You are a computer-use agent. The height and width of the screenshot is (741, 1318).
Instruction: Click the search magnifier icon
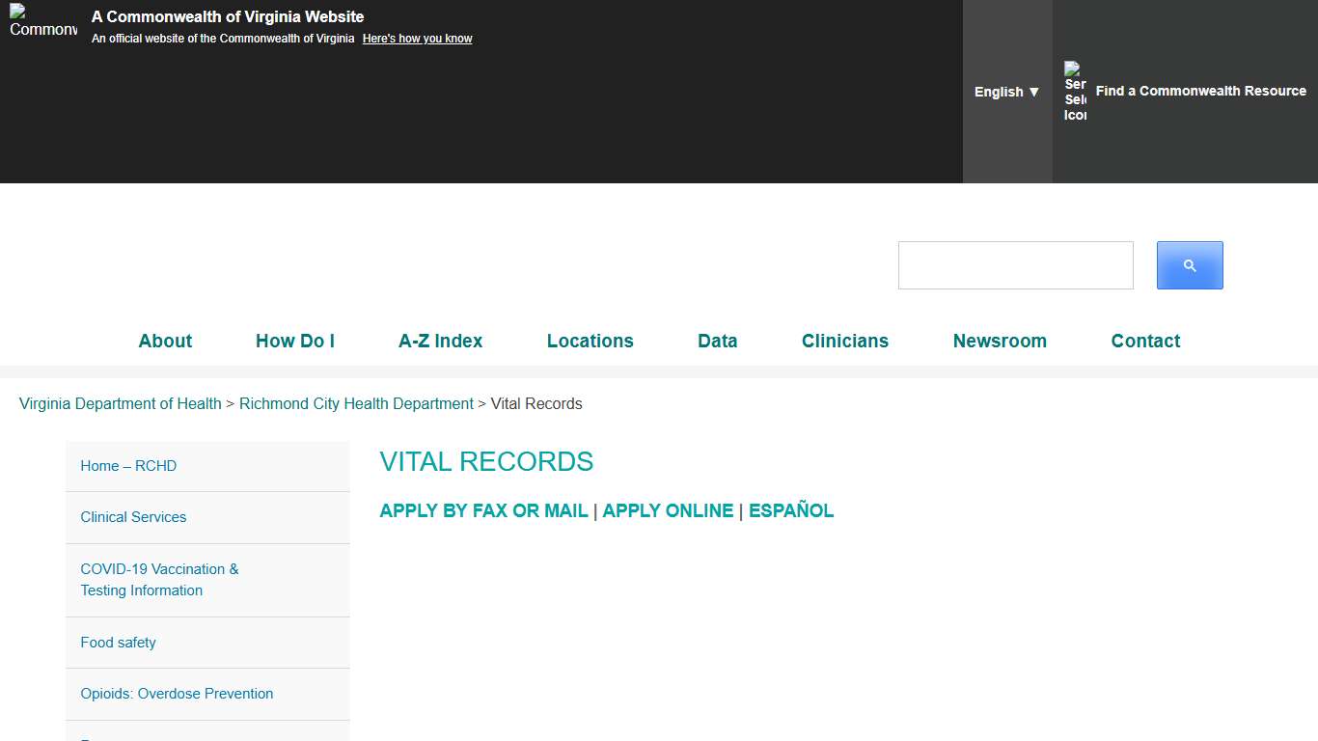(1189, 264)
